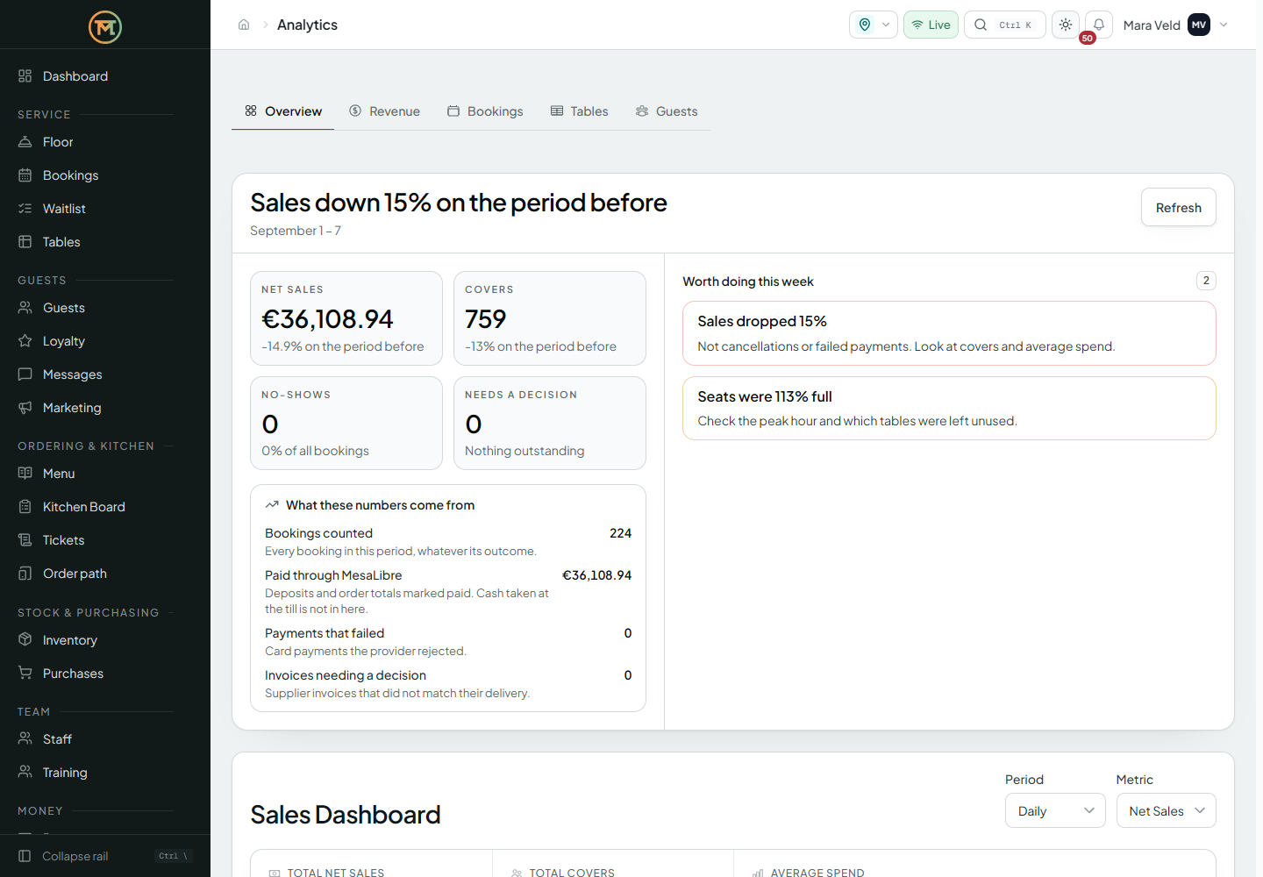This screenshot has height=877, width=1263.
Task: Open the Bookings tab in Analytics
Action: pos(485,111)
